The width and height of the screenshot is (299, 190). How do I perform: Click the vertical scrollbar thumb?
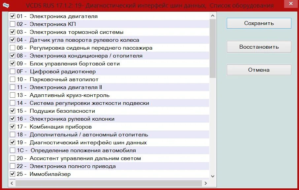(x=213, y=48)
